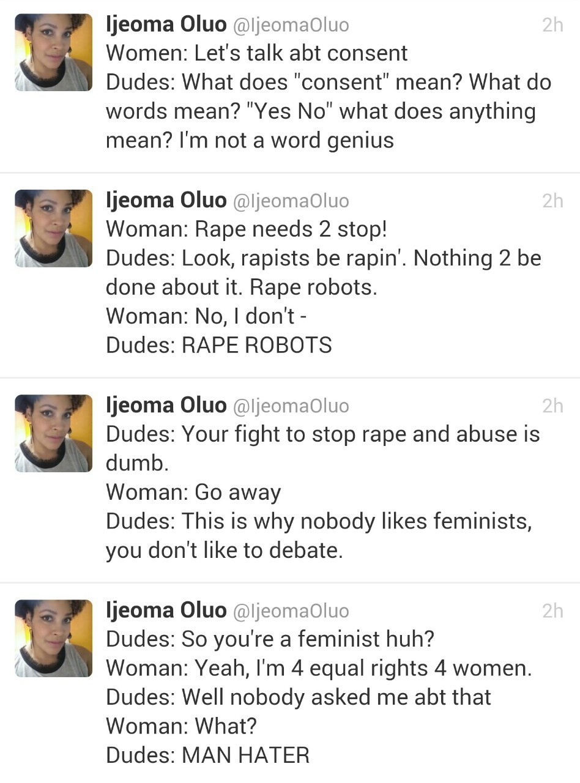Tap 2h timestamp on the "Go away" tweet
Screen dimensions: 580x783
(552, 406)
